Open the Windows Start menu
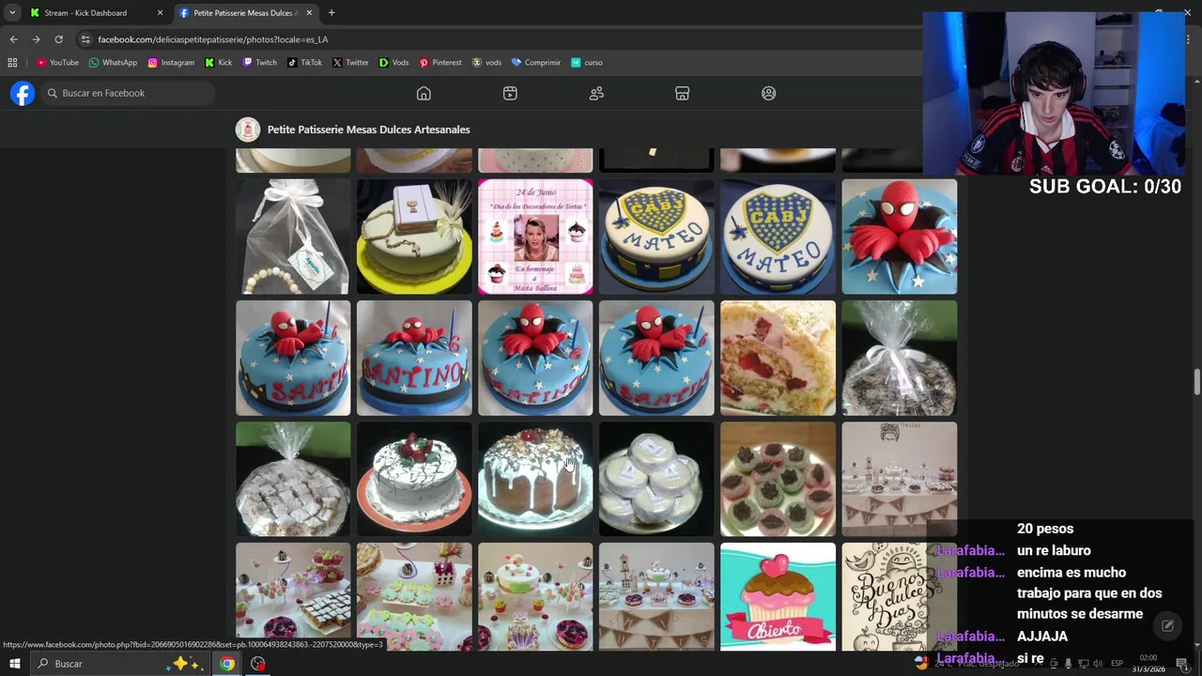This screenshot has width=1202, height=676. tap(15, 664)
